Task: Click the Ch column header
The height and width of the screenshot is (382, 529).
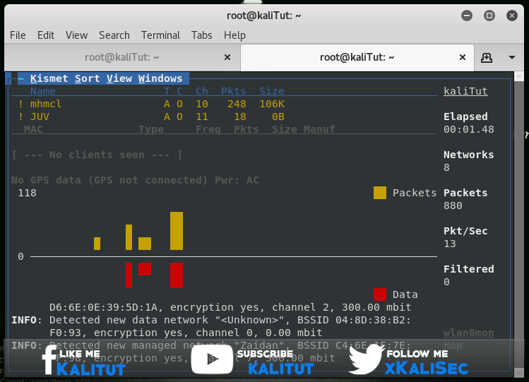Action: [202, 91]
